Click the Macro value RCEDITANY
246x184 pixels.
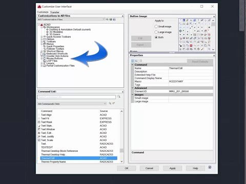176,81
